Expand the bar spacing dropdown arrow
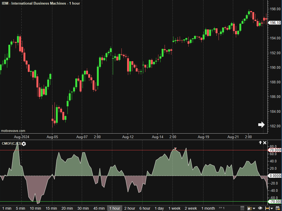 [272, 208]
